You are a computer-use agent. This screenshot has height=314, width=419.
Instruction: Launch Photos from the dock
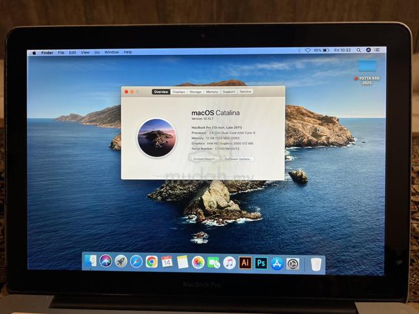point(198,262)
